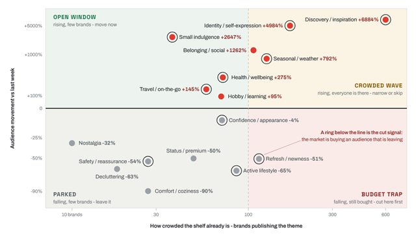Select the Decluttering grey data point

click(117, 169)
